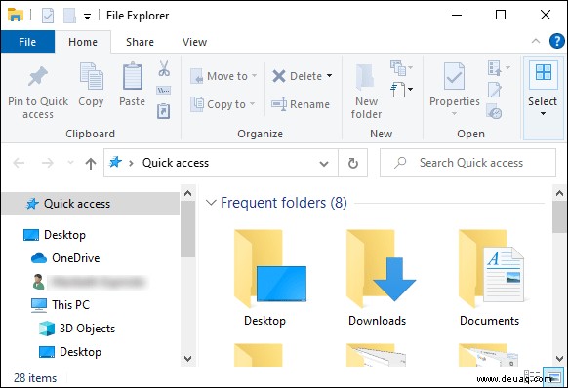Click content pane scrollbar down arrow
The width and height of the screenshot is (568, 388).
click(559, 359)
